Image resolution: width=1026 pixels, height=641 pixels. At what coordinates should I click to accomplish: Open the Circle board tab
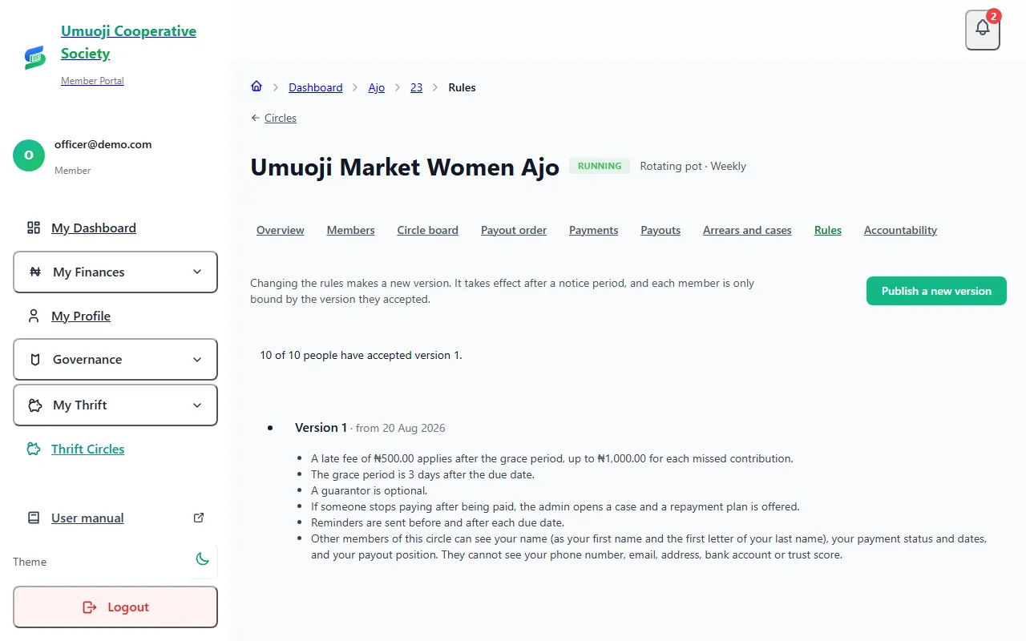428,230
